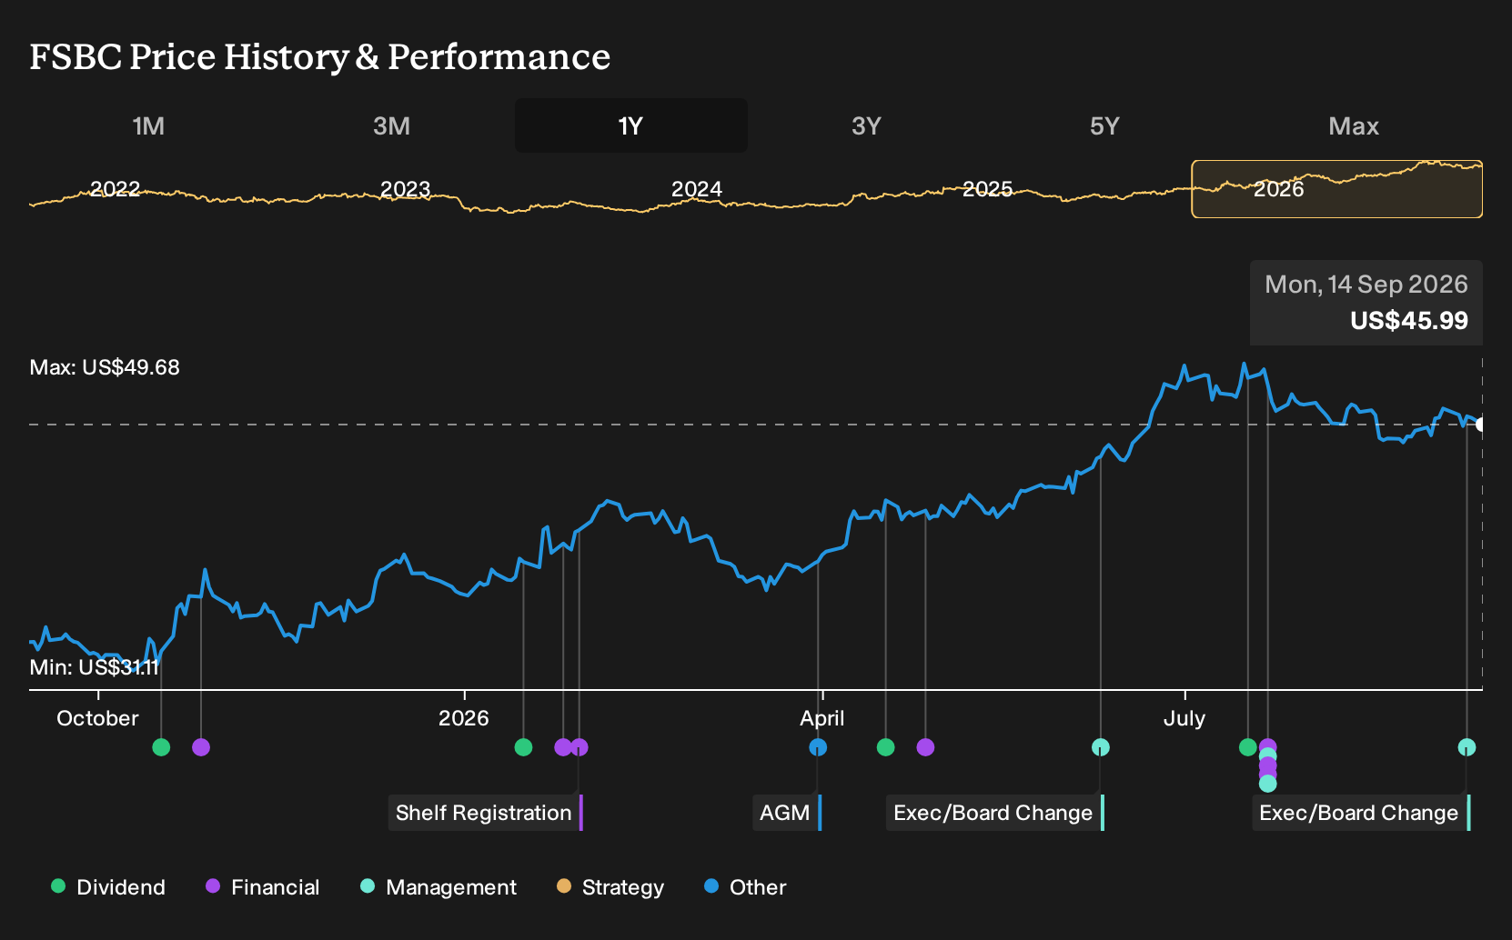This screenshot has width=1512, height=940.
Task: Click 2025 on the overview mini chart
Action: tap(988, 189)
